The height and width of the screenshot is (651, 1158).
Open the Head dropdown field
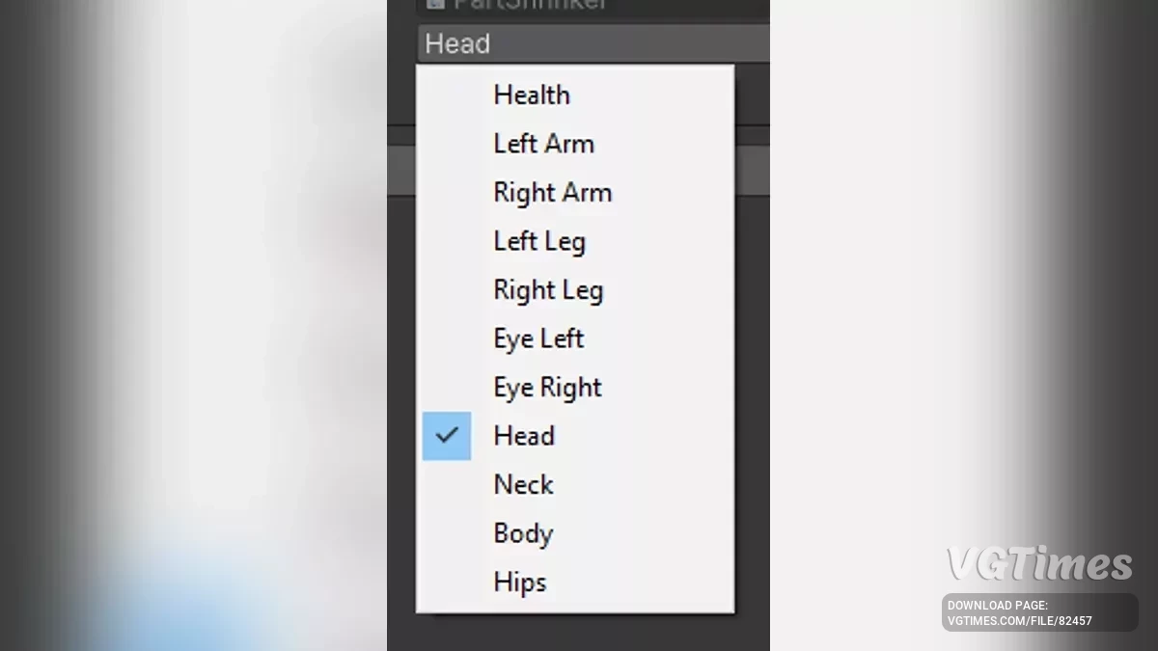point(593,44)
